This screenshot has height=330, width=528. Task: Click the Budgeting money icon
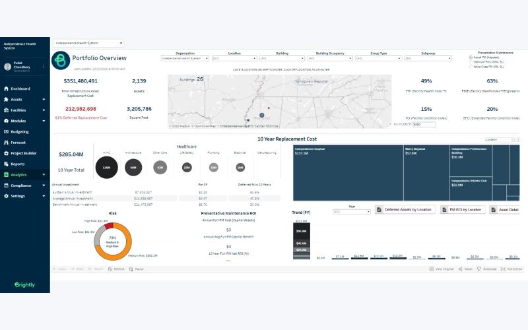click(x=6, y=131)
